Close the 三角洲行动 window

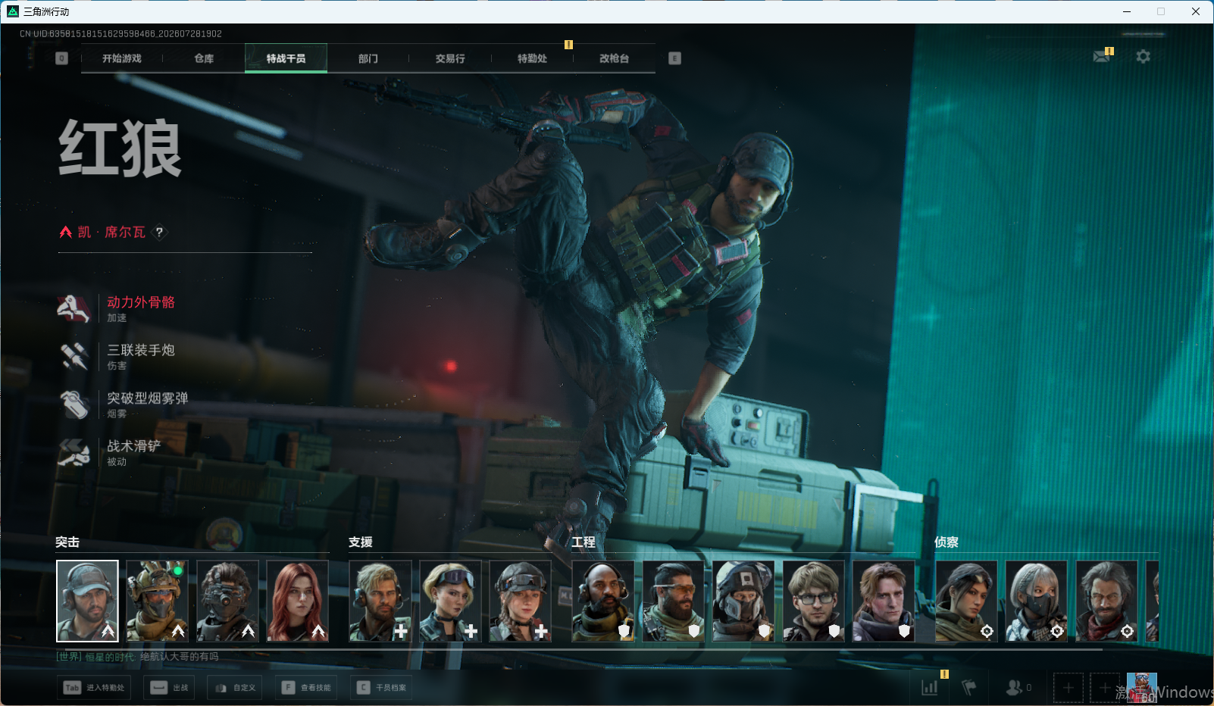(x=1196, y=11)
